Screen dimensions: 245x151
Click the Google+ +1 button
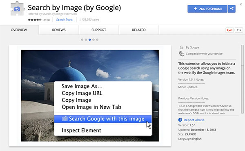[x=229, y=30]
